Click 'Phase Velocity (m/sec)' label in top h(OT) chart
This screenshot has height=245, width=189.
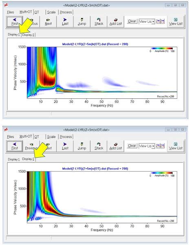point(15,73)
